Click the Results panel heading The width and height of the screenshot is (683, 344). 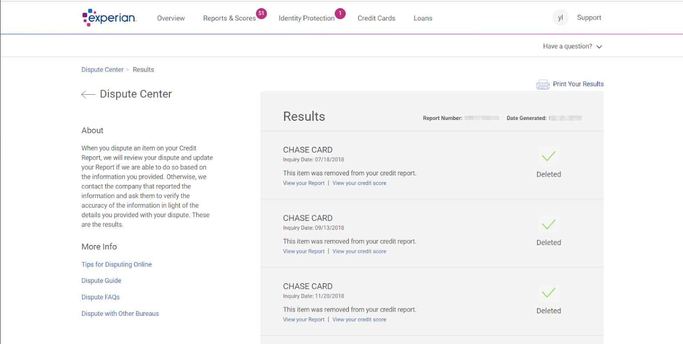(x=304, y=116)
